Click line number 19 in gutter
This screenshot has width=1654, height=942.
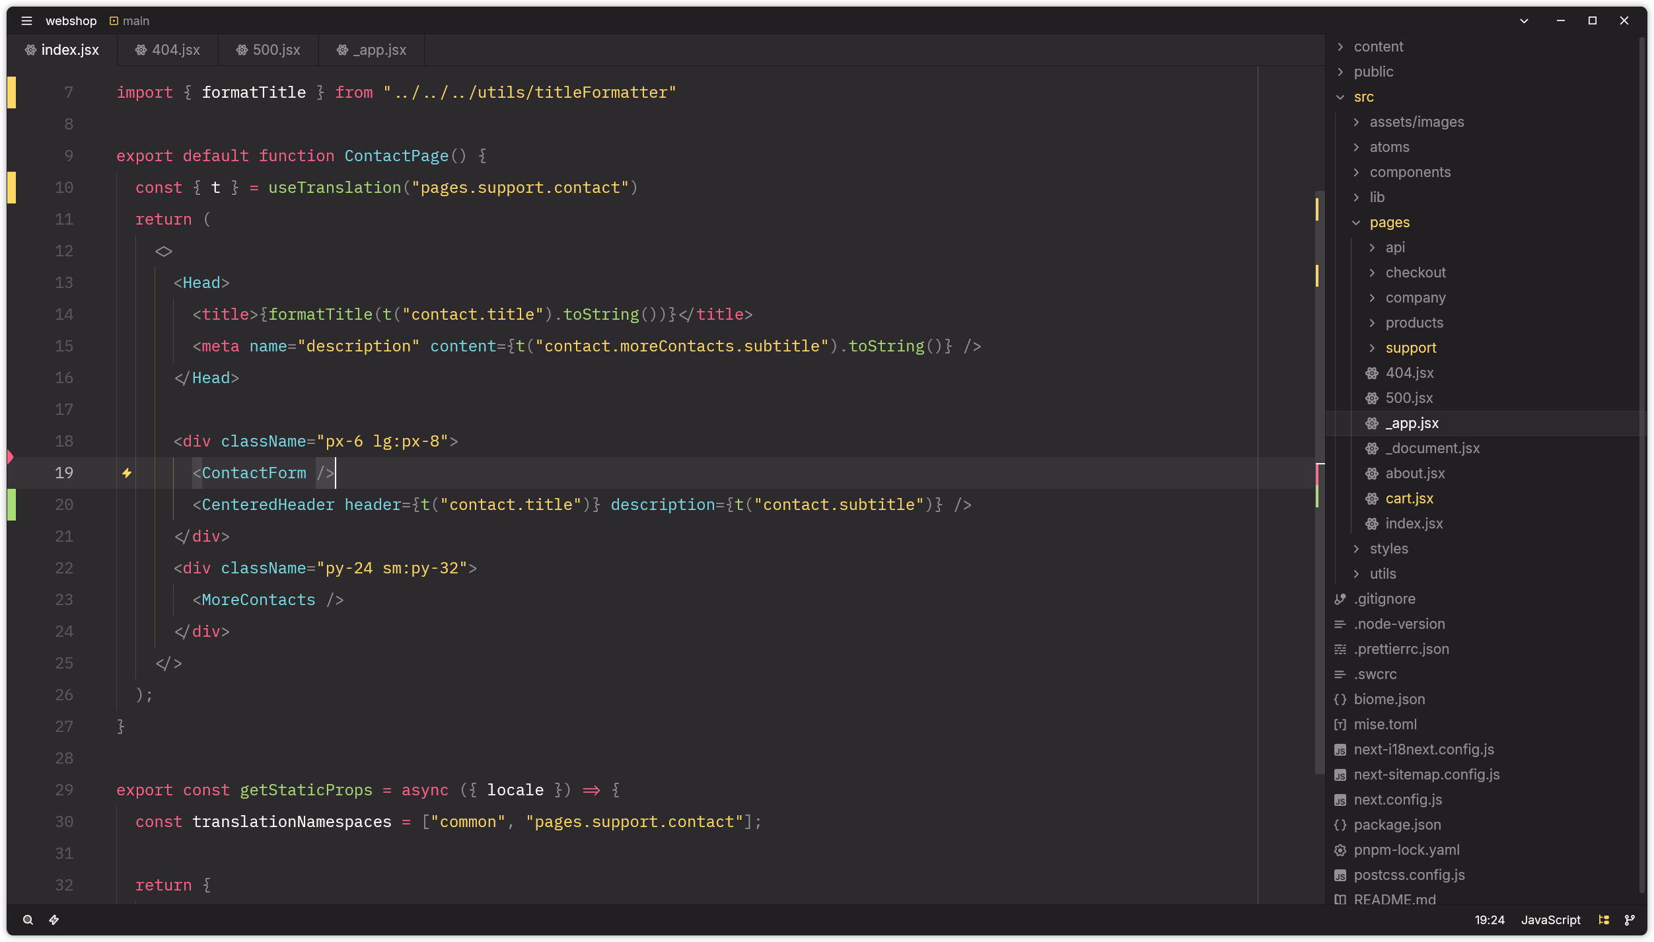click(64, 473)
